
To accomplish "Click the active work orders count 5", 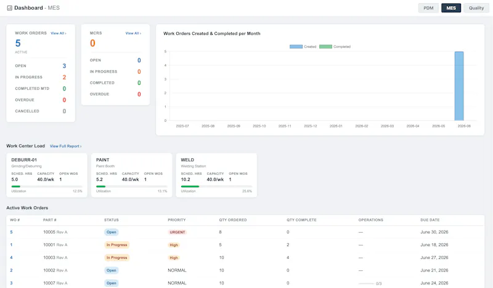I will coord(18,43).
